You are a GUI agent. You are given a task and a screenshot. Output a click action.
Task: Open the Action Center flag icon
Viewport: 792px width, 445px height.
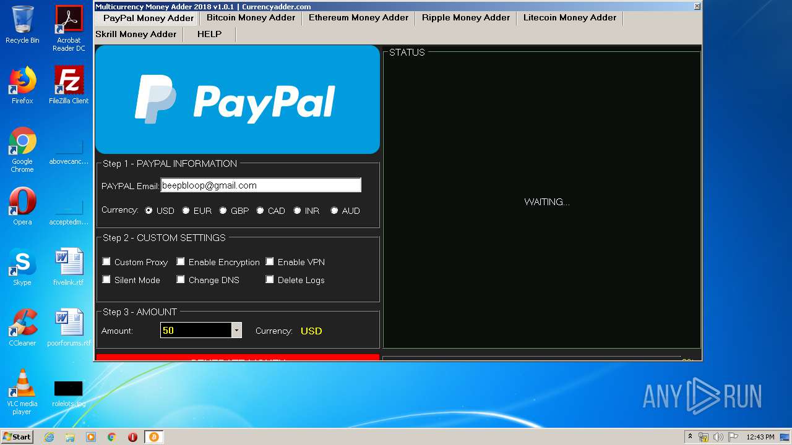733,437
